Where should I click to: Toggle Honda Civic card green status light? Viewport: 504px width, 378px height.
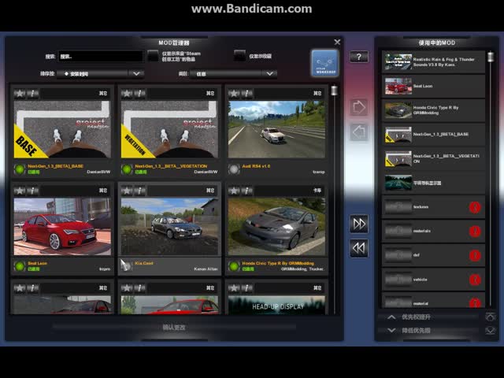[234, 266]
